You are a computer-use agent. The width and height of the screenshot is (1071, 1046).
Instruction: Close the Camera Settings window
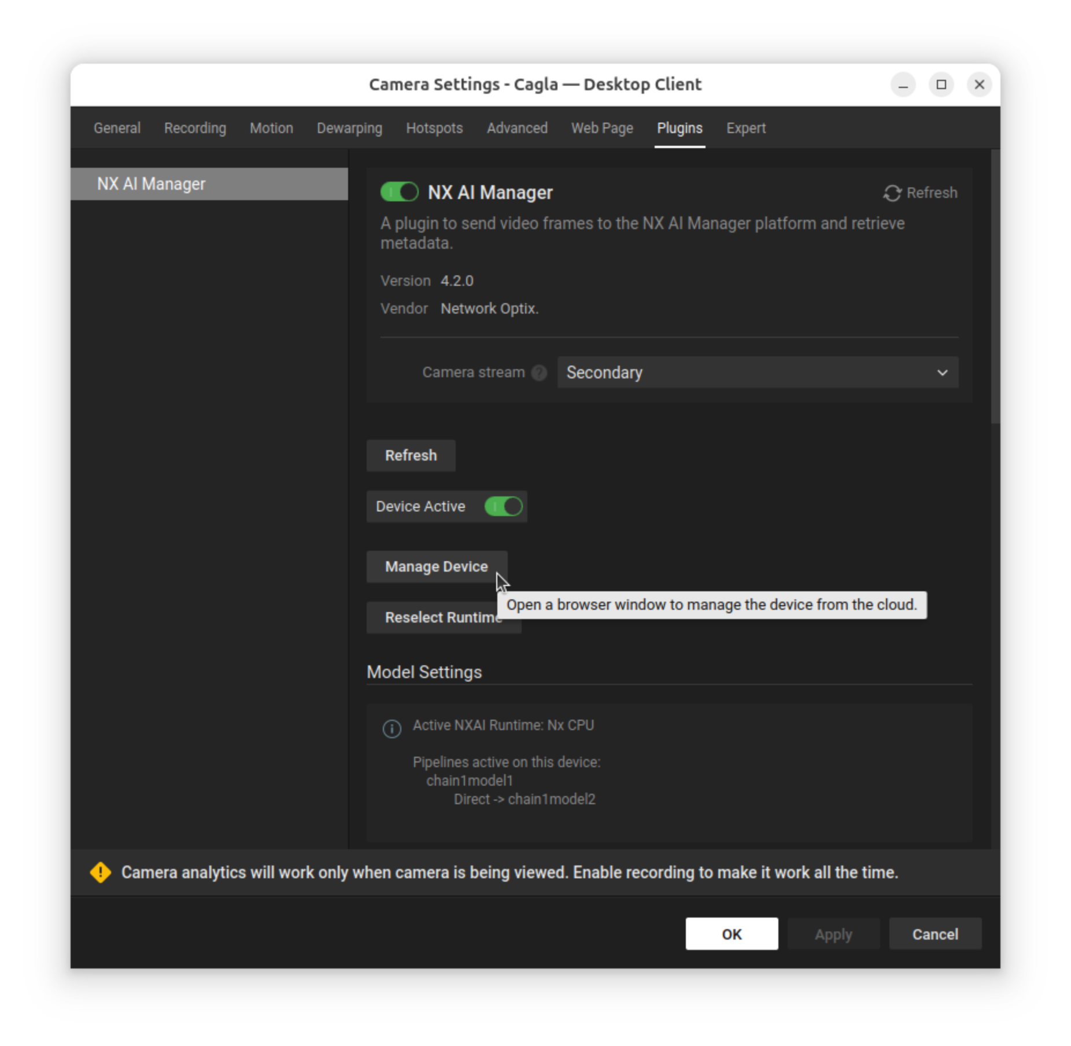click(x=979, y=85)
